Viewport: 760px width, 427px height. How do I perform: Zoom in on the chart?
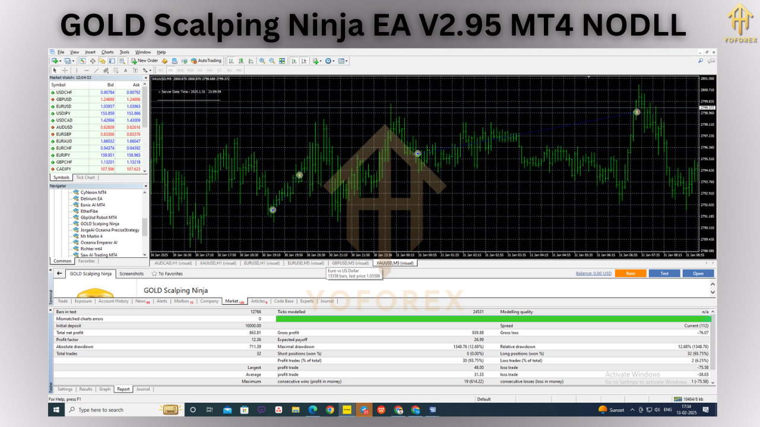coord(262,60)
